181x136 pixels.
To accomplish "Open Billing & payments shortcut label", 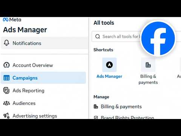I will click(x=148, y=79).
